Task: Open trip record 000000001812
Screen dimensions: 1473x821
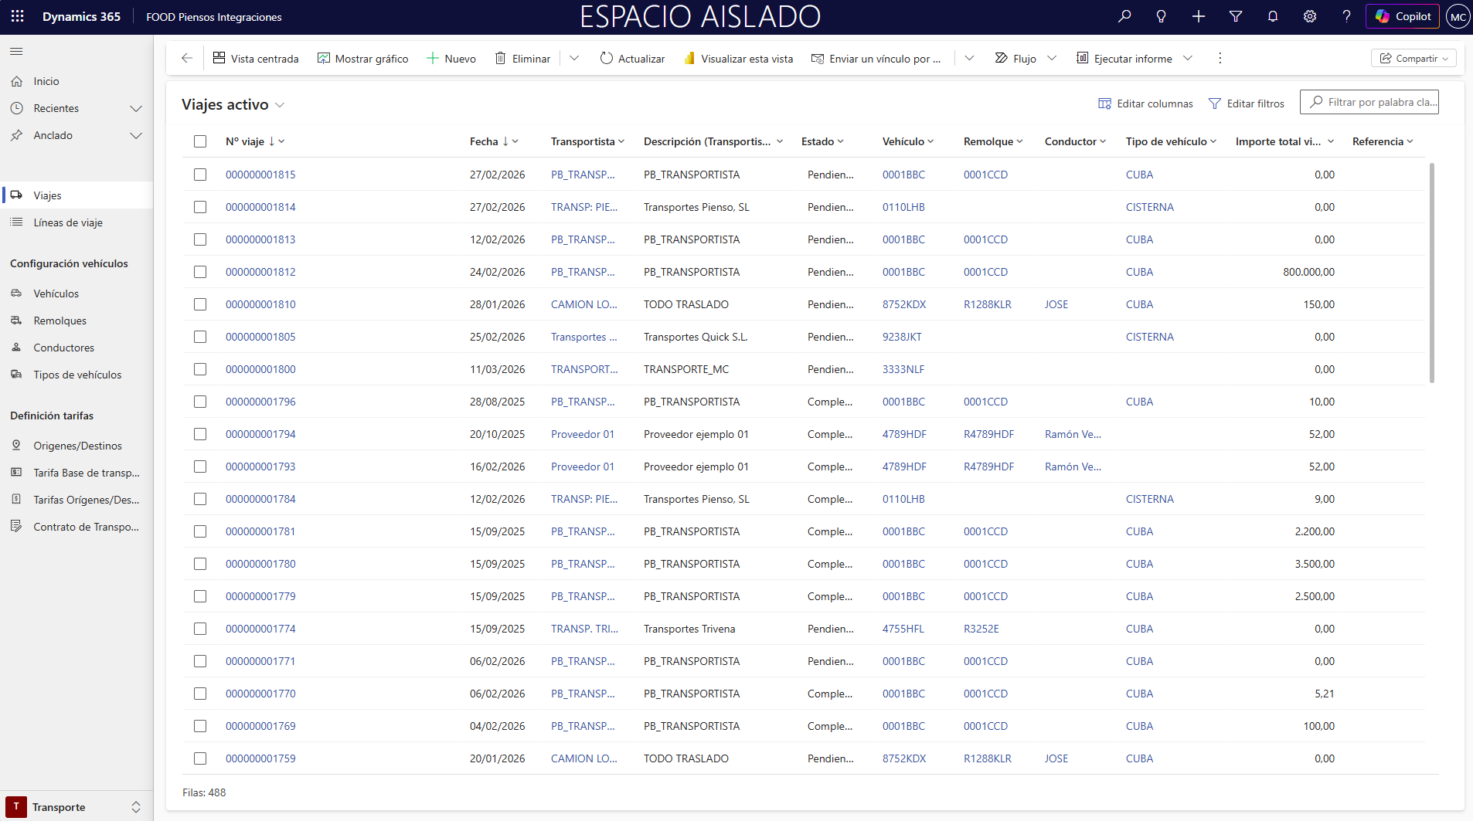Action: pos(260,272)
